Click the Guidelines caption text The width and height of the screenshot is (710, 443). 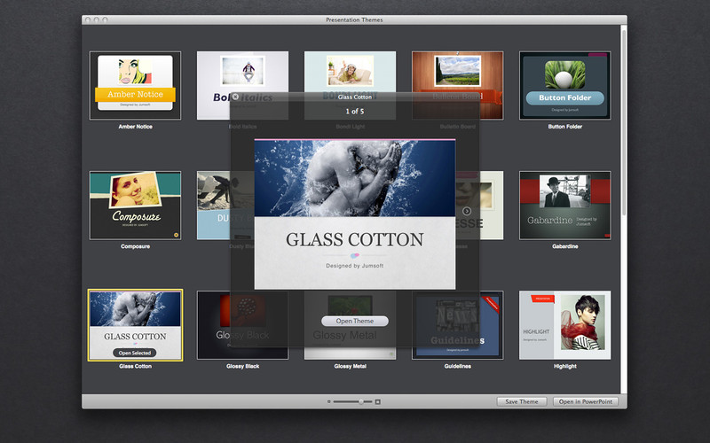point(457,366)
